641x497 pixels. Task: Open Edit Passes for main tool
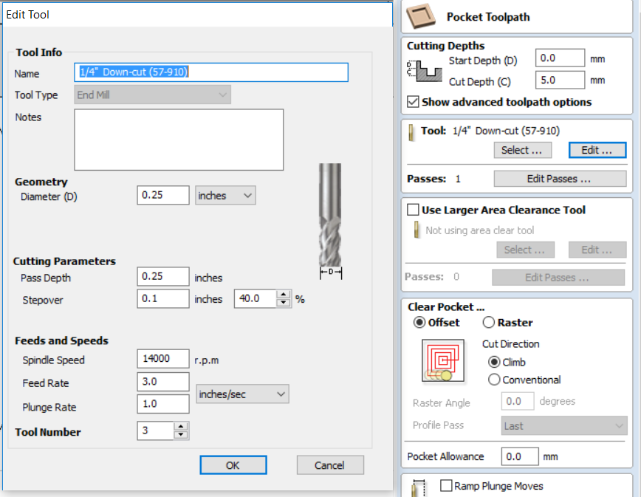(560, 179)
